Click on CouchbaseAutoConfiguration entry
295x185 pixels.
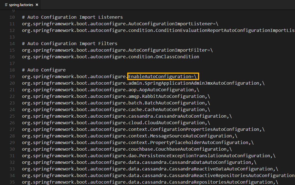point(191,149)
